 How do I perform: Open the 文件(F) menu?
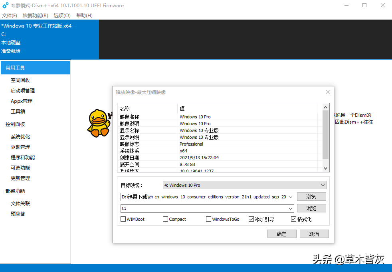point(10,15)
